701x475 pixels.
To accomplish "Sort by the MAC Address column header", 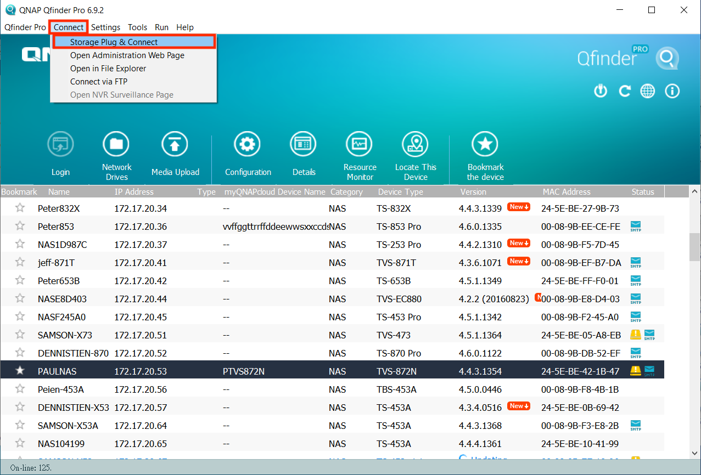I will (x=567, y=192).
